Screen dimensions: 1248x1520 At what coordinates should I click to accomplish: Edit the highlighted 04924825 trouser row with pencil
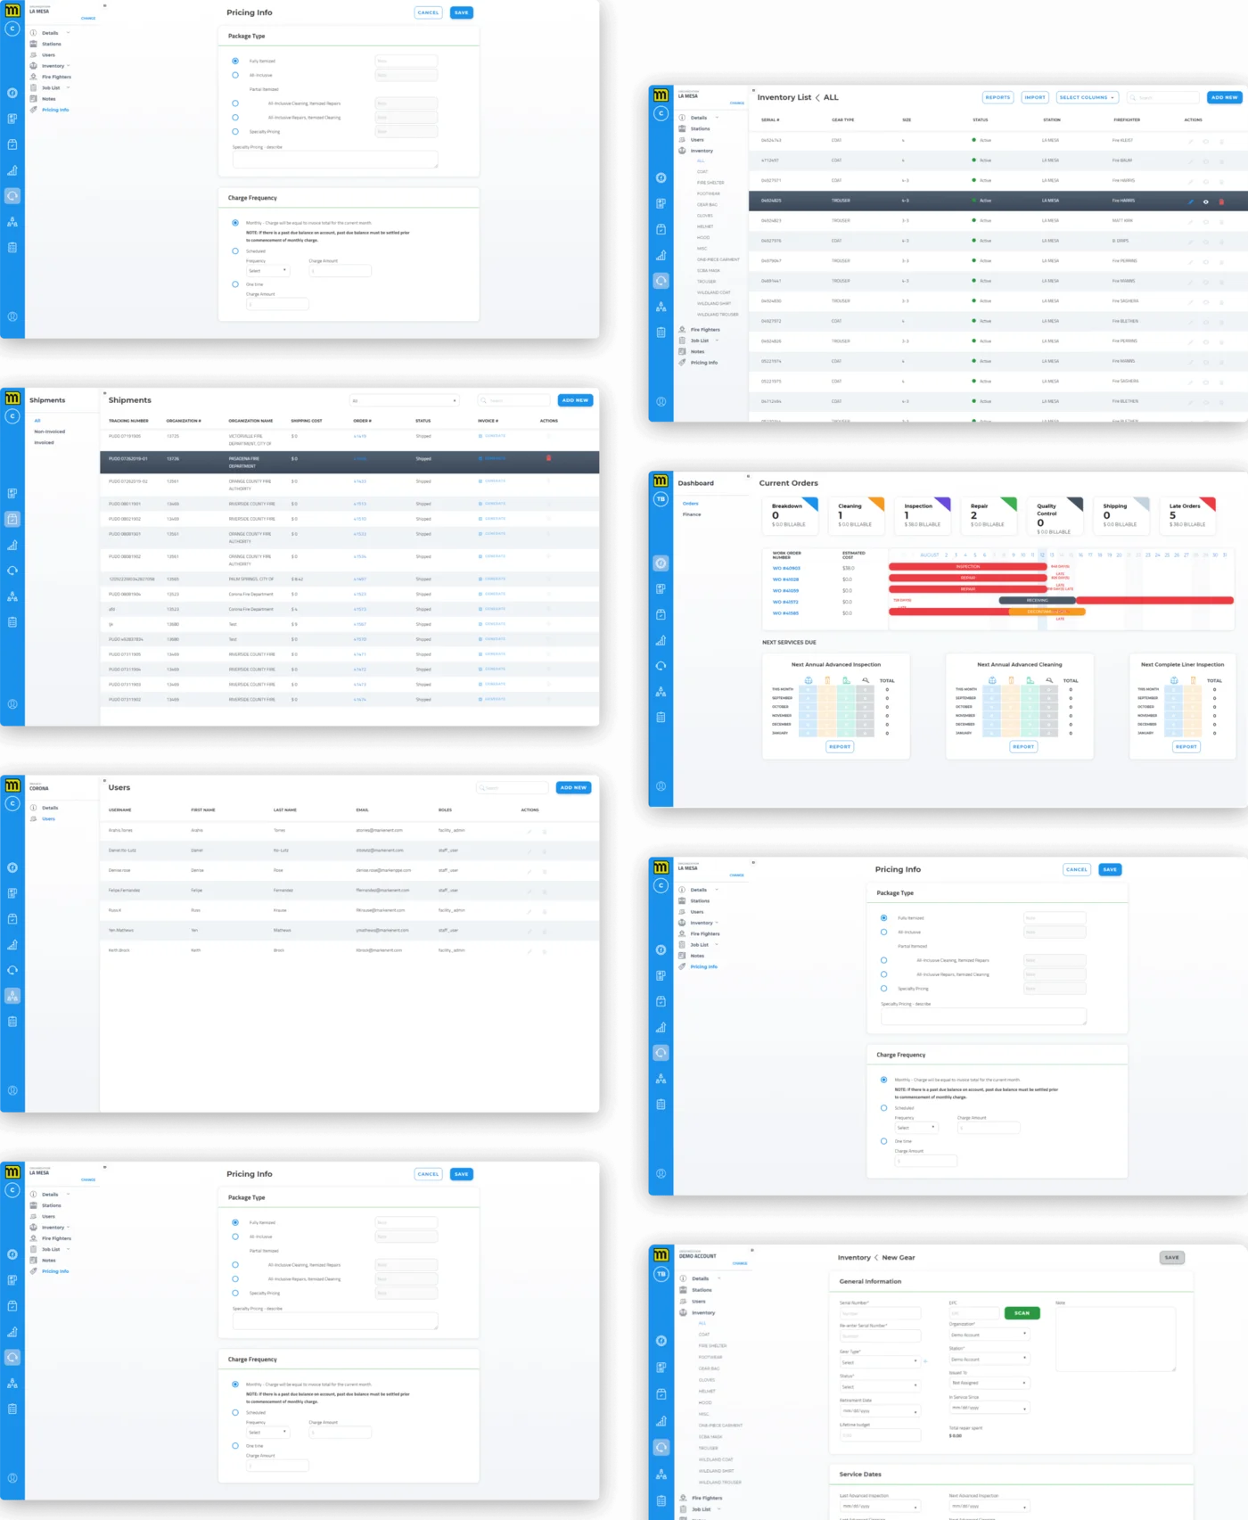point(1190,201)
